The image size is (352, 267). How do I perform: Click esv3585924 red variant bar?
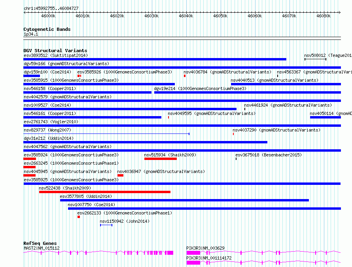click(x=30, y=159)
